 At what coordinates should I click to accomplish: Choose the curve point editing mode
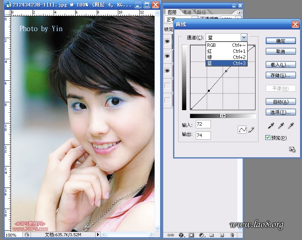pyautogui.click(x=242, y=129)
